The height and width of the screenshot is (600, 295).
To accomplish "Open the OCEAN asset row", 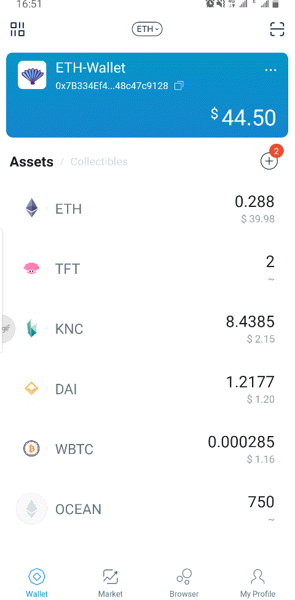I will coord(147,509).
